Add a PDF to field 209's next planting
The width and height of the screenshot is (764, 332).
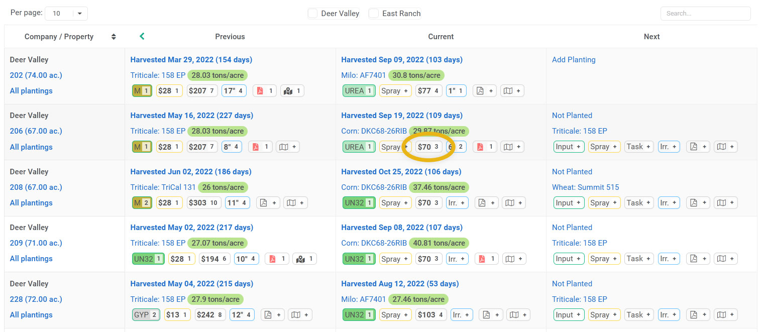(698, 259)
